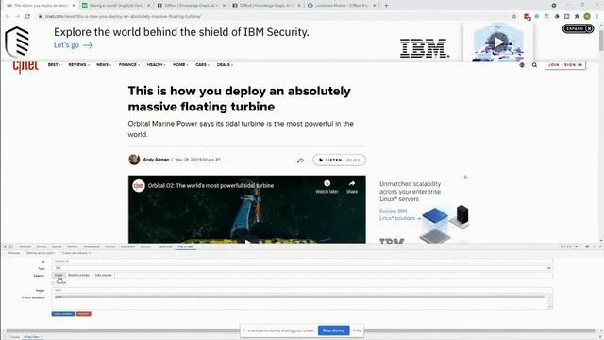604x340 pixels.
Task: Open the Sitemap dropdown in the Web Scraper toolbar
Action: pyautogui.click(x=41, y=253)
